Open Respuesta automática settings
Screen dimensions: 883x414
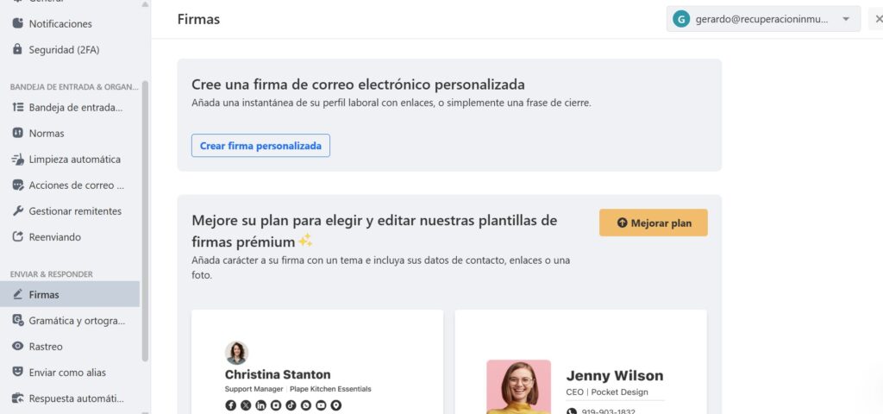pyautogui.click(x=76, y=398)
